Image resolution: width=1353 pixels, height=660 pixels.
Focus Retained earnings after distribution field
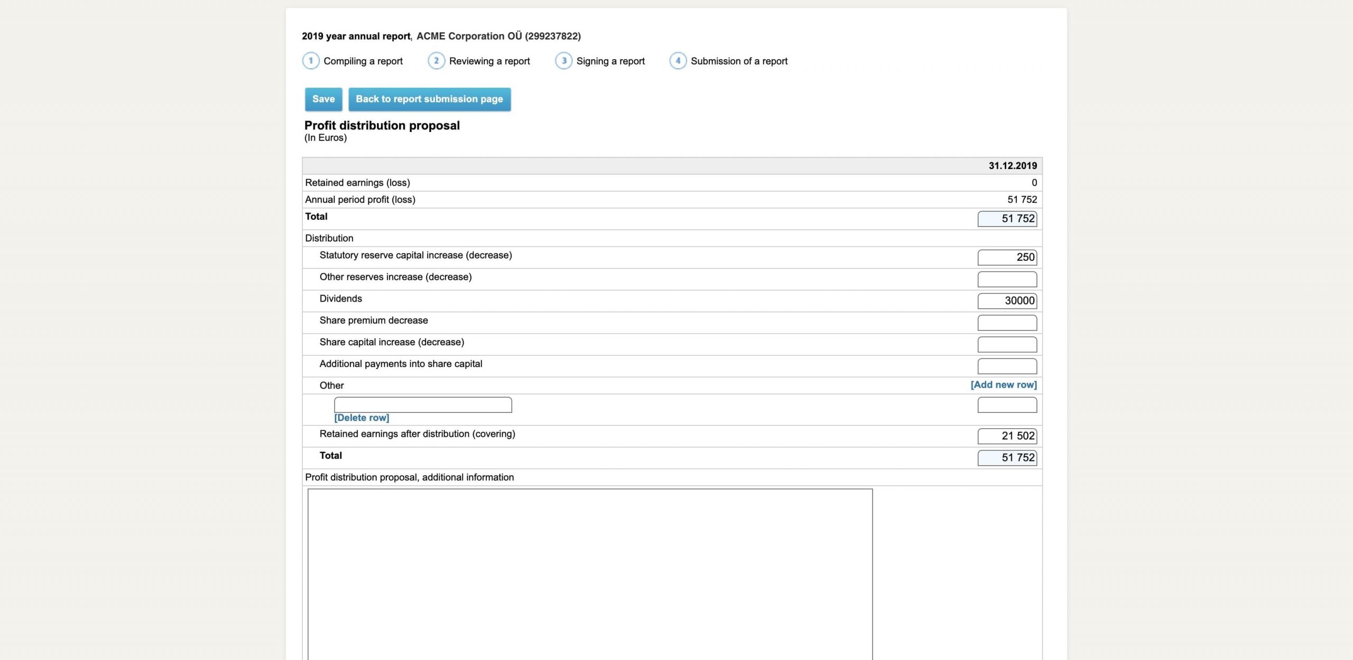pyautogui.click(x=1007, y=436)
